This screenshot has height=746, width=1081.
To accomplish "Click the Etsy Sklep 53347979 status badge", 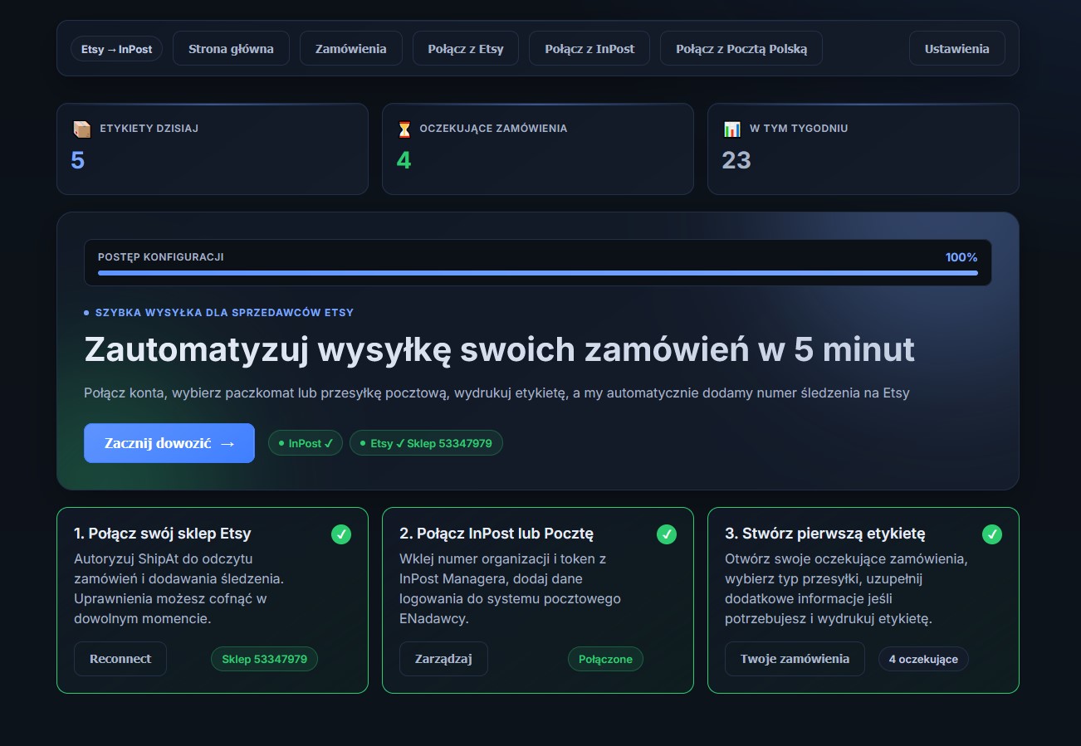I will (426, 443).
